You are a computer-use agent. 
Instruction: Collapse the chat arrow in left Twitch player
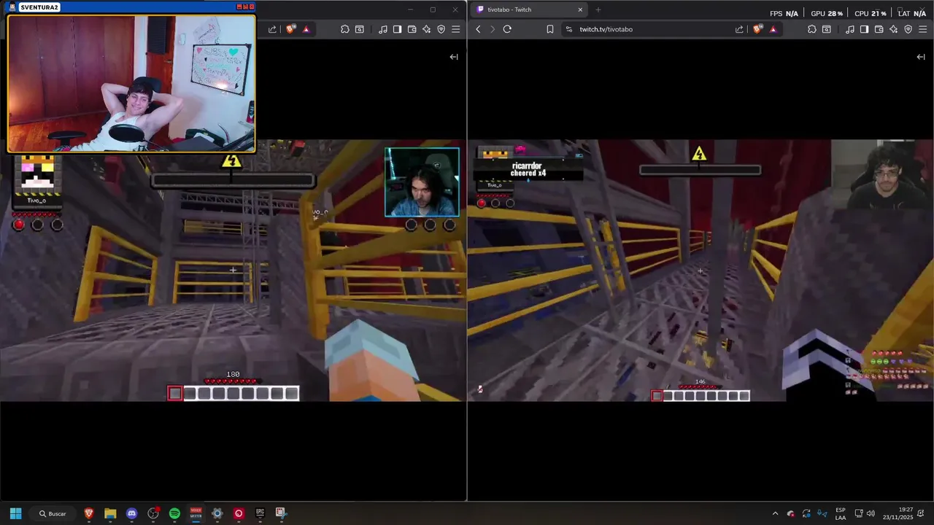click(454, 57)
